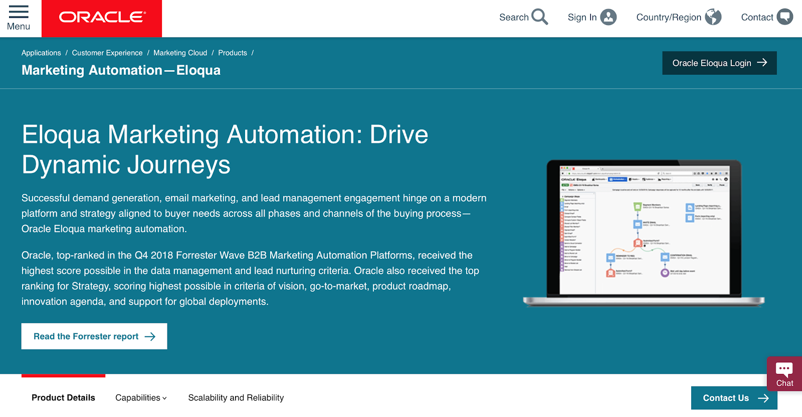Viewport: 802px width, 417px height.
Task: Click the Contact Us button
Action: click(734, 398)
